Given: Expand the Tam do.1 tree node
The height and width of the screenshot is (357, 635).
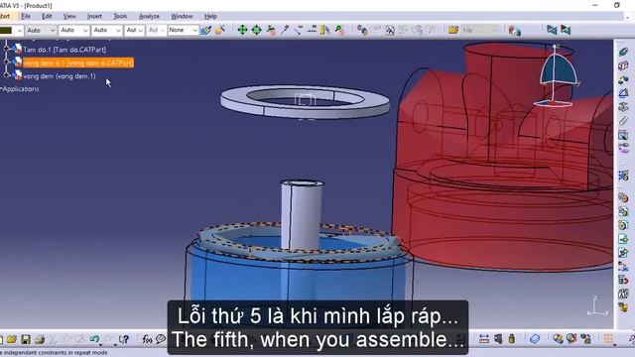Looking at the screenshot, I should pos(6,49).
